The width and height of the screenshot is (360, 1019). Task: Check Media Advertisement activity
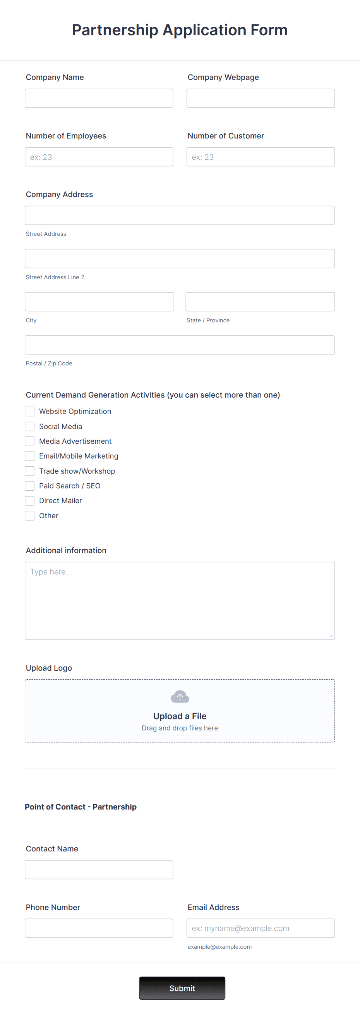pyautogui.click(x=29, y=441)
